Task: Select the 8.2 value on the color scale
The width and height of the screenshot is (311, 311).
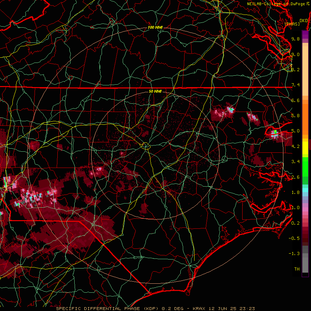Action: [295, 69]
